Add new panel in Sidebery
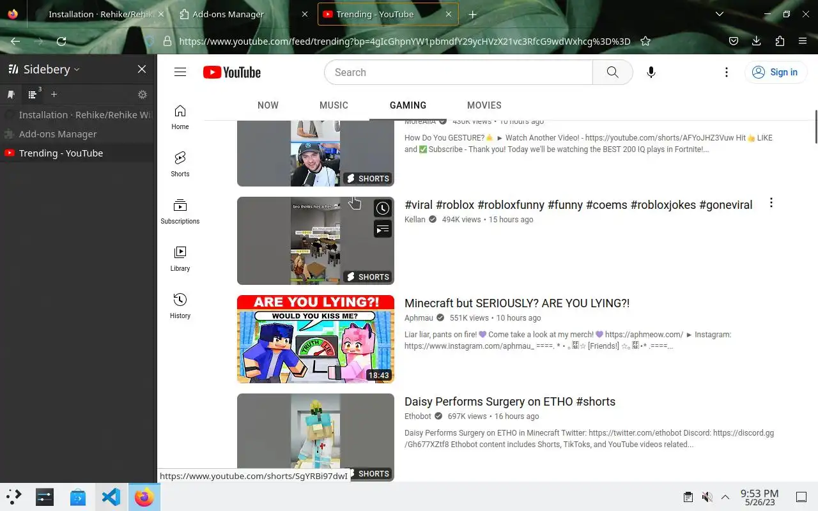Screen dimensions: 818x511 (54, 95)
